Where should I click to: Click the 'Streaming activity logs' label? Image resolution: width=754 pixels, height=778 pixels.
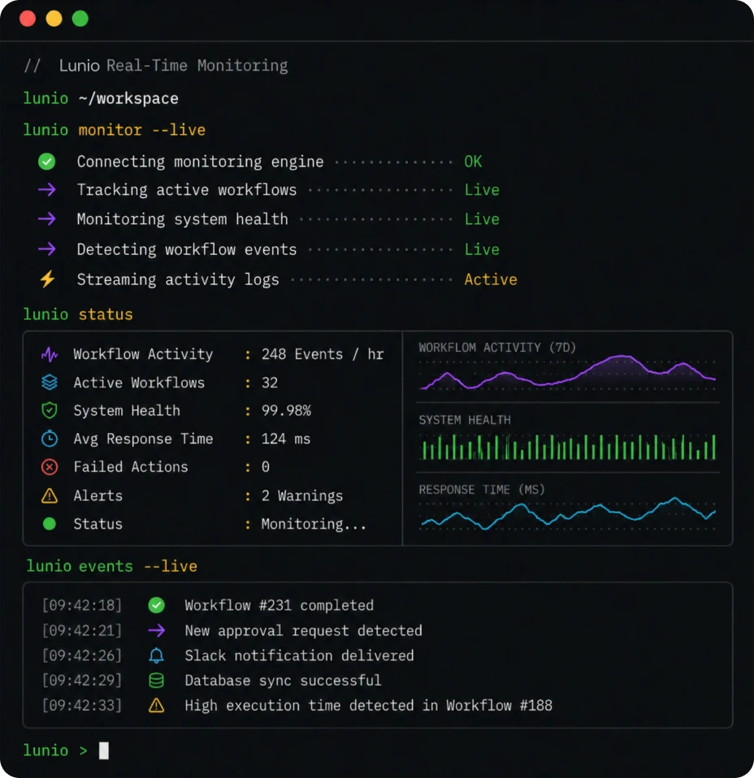click(x=178, y=280)
